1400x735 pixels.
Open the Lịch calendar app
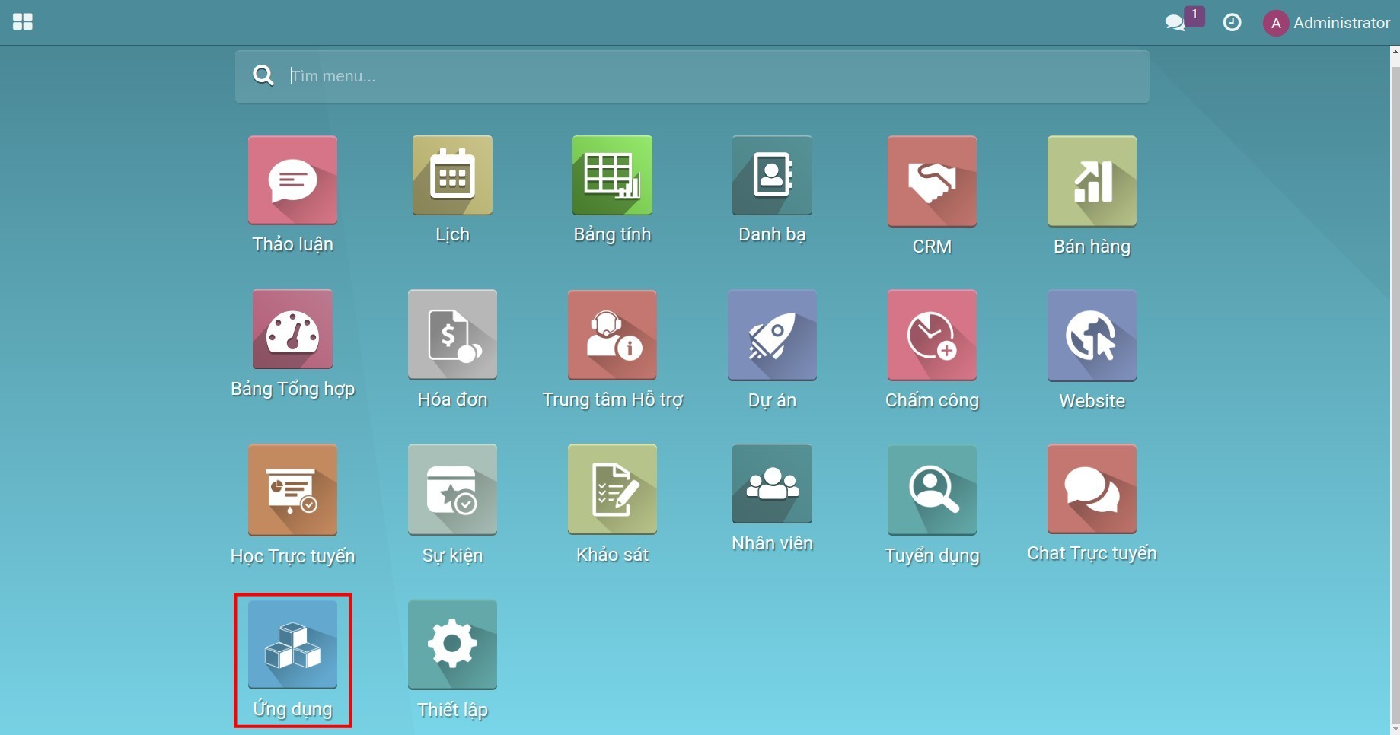452,176
